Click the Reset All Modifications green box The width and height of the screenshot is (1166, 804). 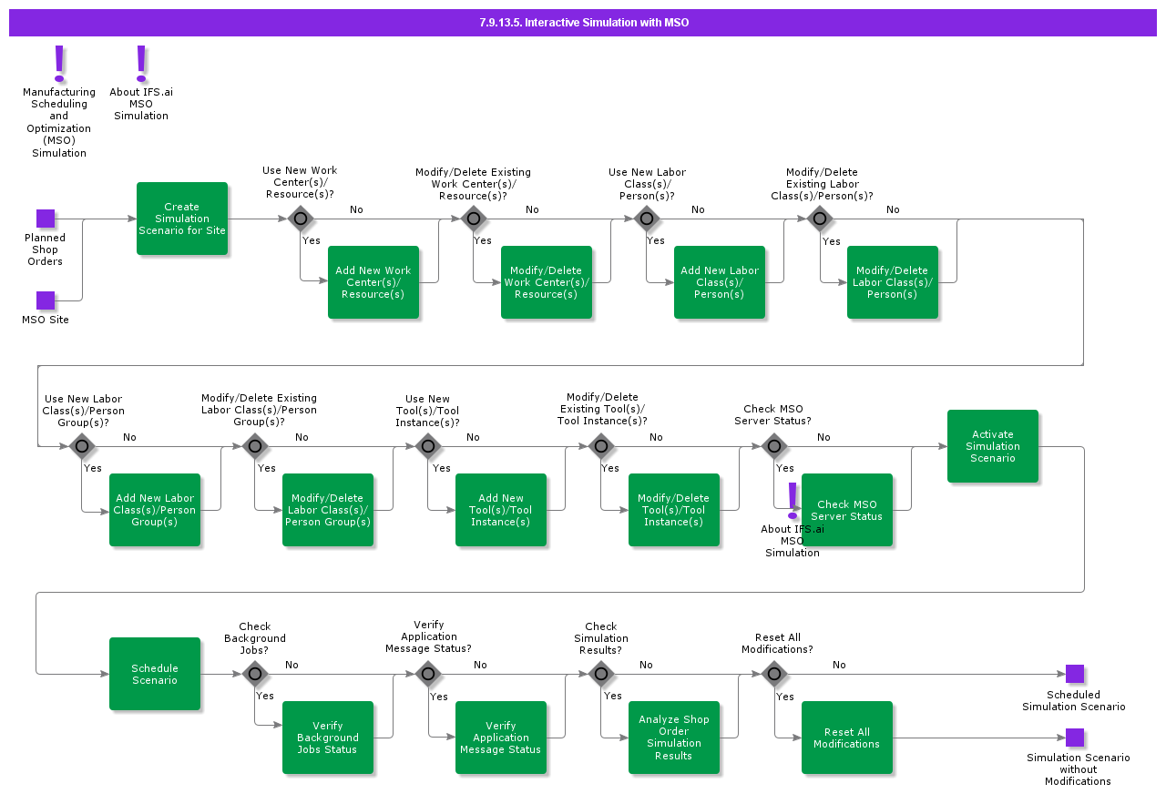[x=847, y=738]
